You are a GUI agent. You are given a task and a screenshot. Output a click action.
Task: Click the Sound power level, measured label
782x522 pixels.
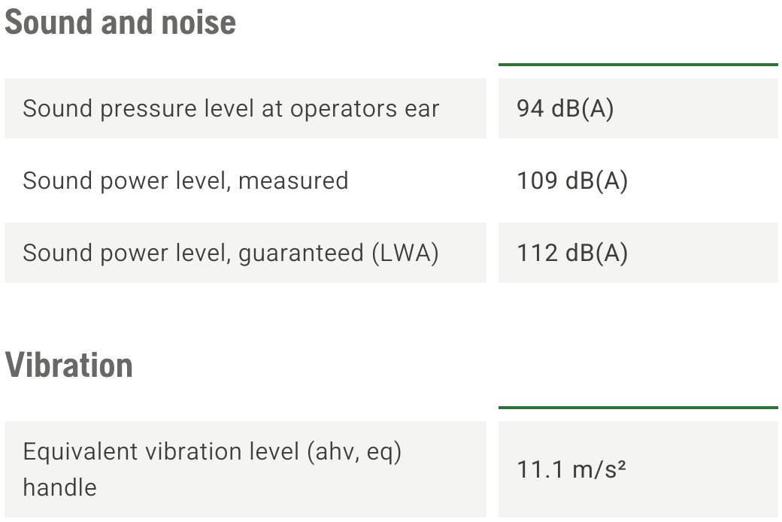tap(186, 181)
